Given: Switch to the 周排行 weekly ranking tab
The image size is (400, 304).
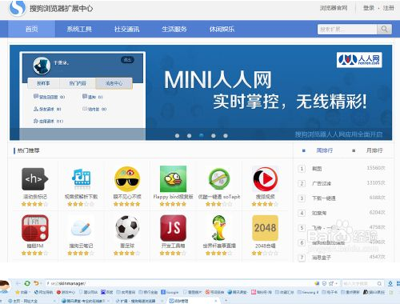Looking at the screenshot, I should [x=324, y=150].
